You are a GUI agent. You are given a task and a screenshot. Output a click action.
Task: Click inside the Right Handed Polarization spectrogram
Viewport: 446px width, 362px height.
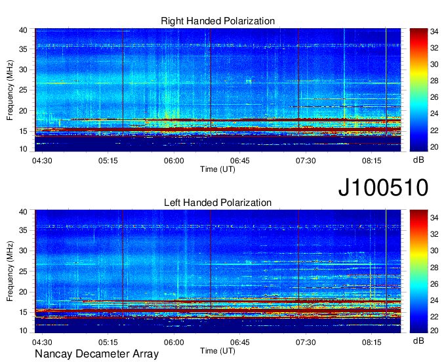pyautogui.click(x=218, y=90)
